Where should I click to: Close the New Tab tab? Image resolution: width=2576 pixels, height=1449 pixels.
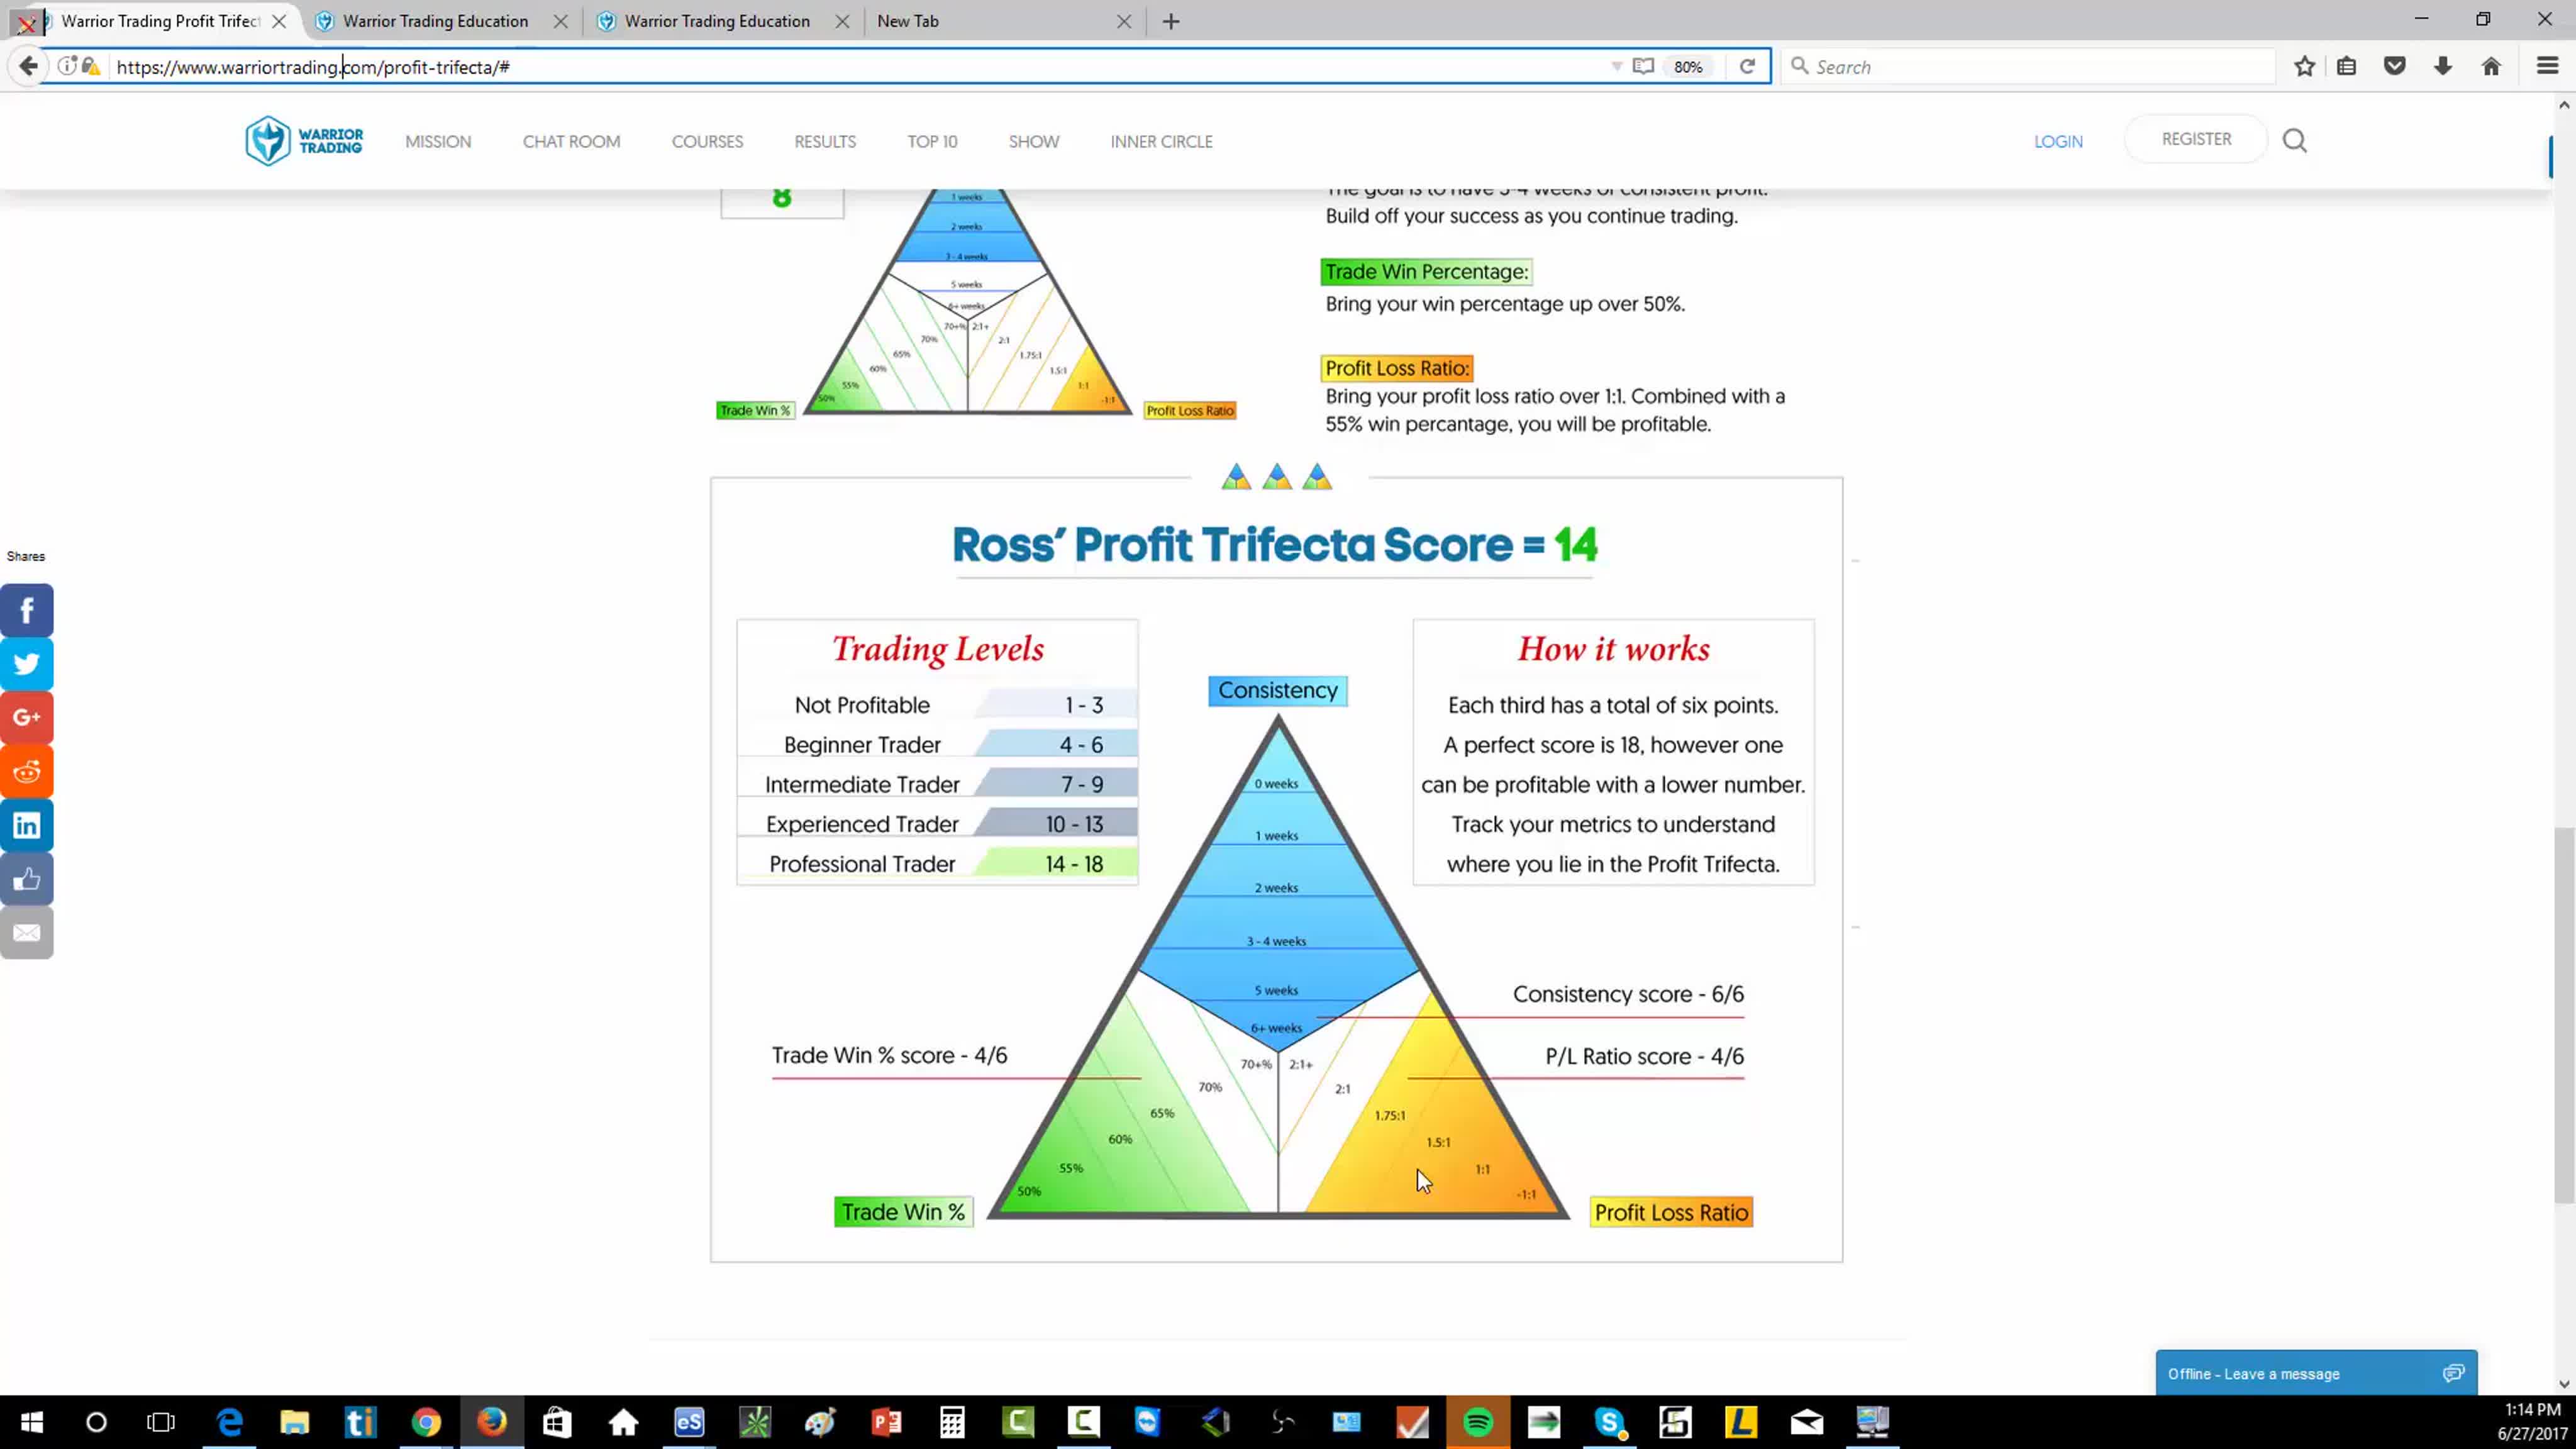tap(1124, 21)
